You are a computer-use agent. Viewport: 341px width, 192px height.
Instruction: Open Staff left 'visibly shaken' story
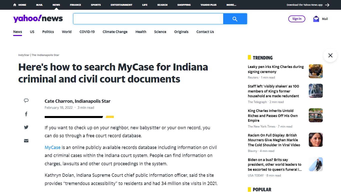pyautogui.click(x=273, y=91)
